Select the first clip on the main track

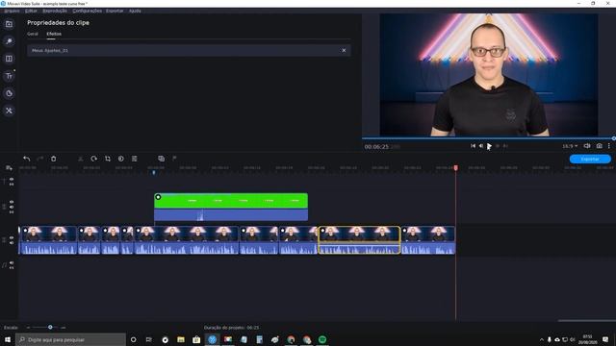pos(48,240)
